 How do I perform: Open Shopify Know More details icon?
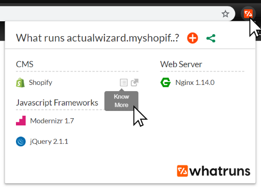(124, 82)
